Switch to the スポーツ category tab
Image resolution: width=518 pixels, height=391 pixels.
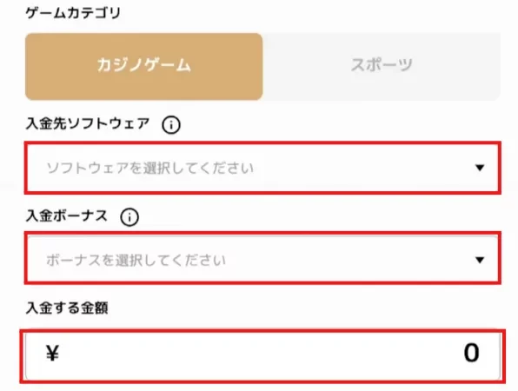pos(382,66)
